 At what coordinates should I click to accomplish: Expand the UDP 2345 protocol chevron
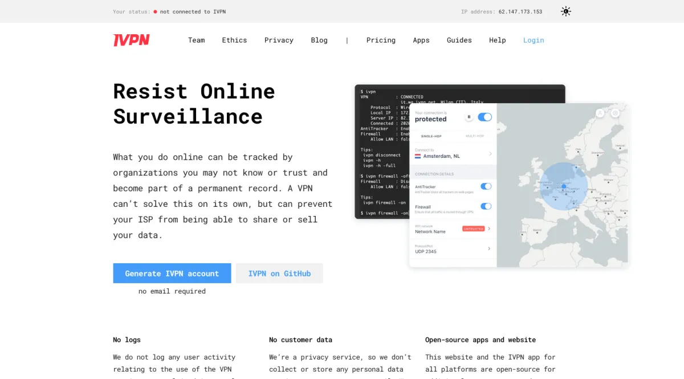489,248
